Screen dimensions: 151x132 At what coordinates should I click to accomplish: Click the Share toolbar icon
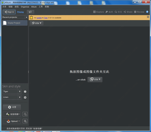(x=128, y=12)
